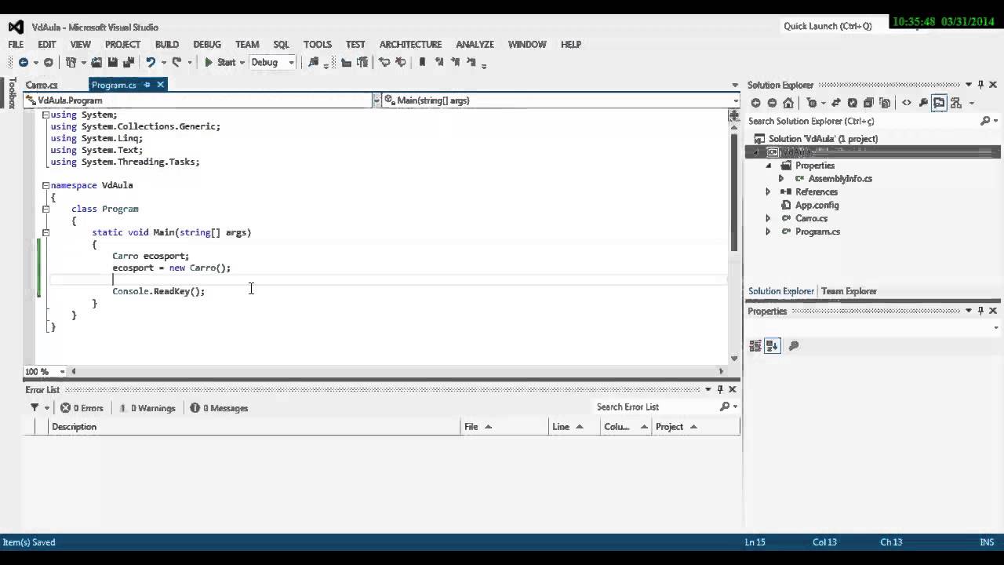Click the Navigate Forward toolbar icon
1004x565 pixels.
48,63
